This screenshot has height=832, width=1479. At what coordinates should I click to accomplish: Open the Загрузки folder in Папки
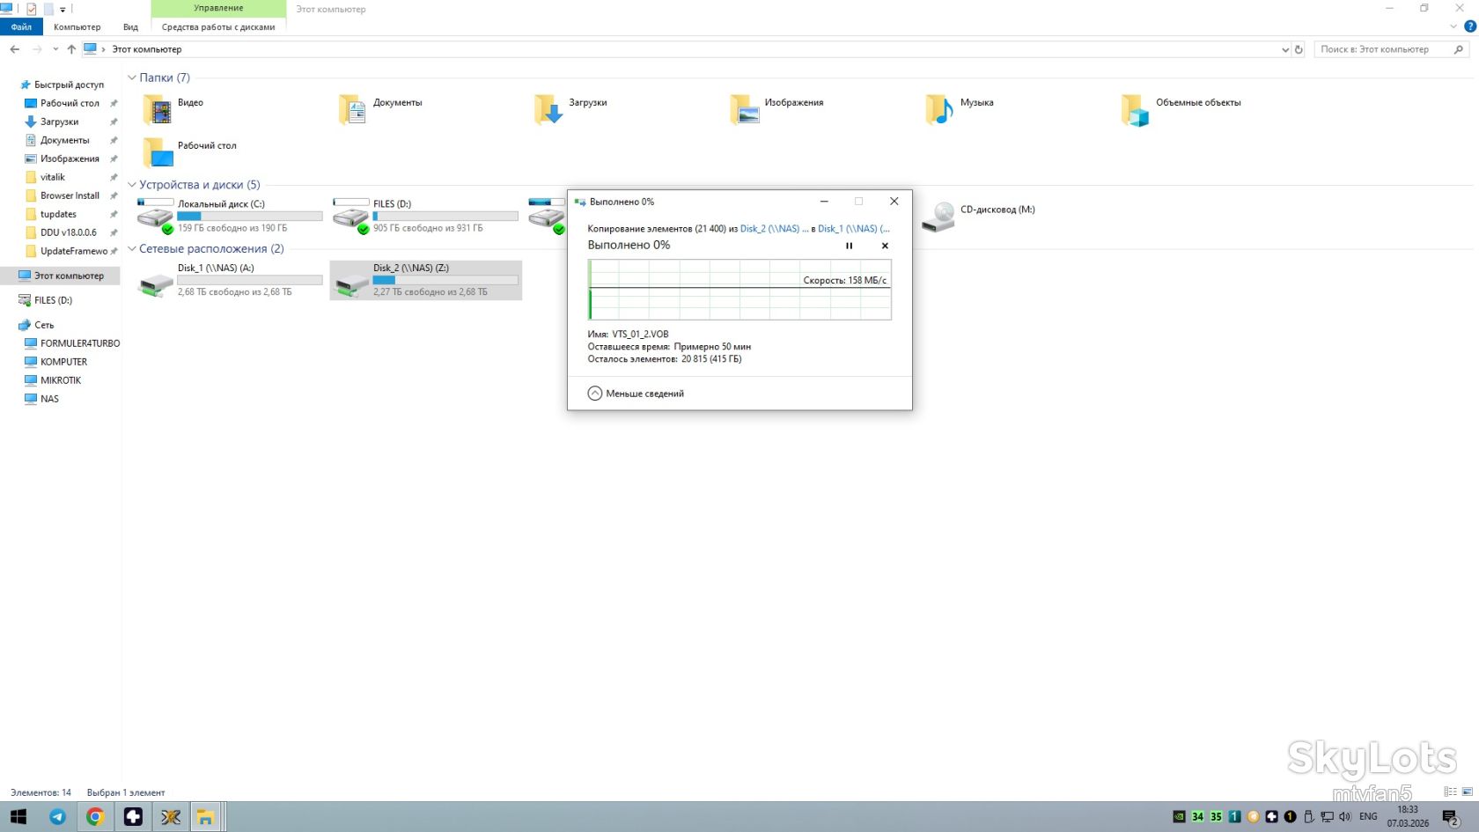point(570,110)
